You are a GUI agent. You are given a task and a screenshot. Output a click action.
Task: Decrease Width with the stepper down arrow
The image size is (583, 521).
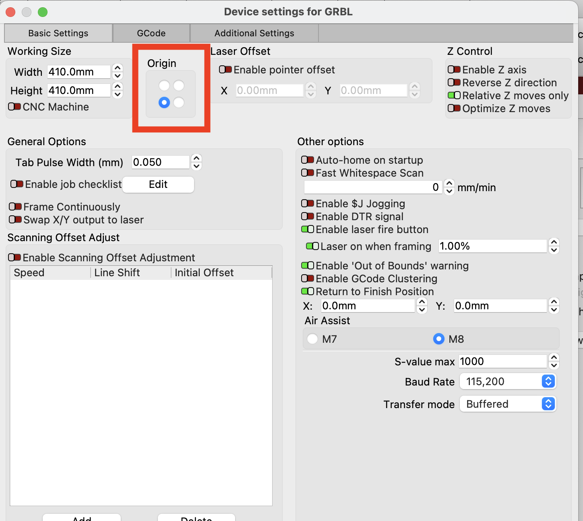pos(118,76)
